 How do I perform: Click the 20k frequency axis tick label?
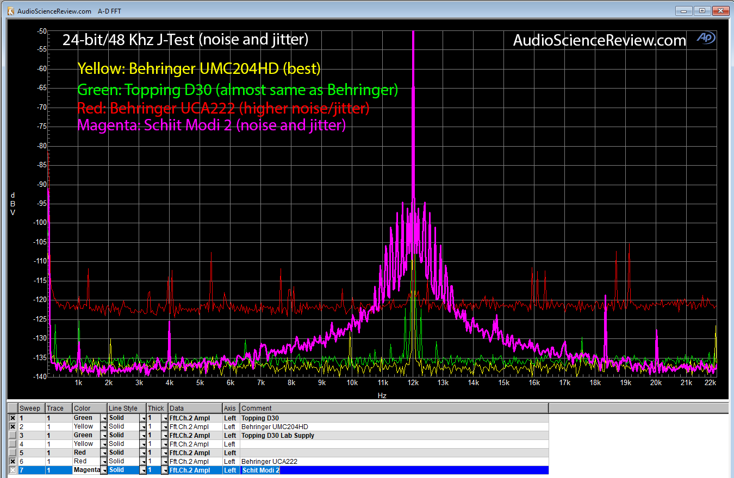(656, 383)
